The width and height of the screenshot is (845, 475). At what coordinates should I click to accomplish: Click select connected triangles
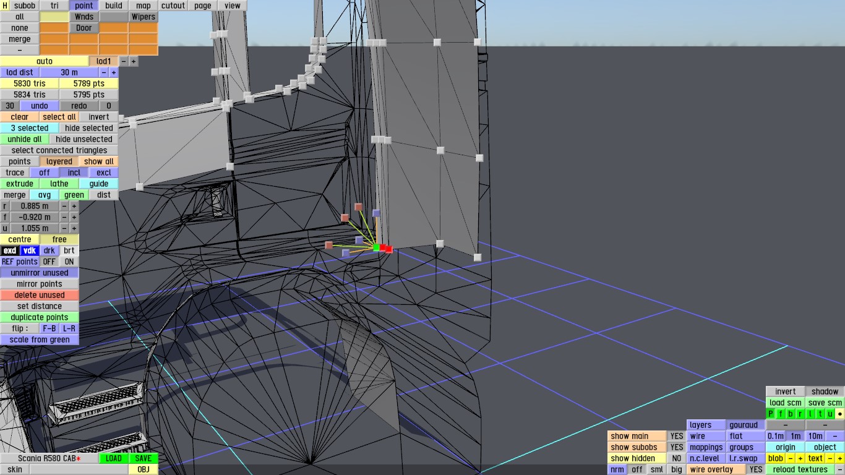pyautogui.click(x=59, y=150)
